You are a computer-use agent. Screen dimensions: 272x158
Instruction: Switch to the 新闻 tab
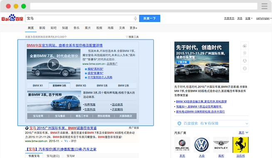[42, 28]
